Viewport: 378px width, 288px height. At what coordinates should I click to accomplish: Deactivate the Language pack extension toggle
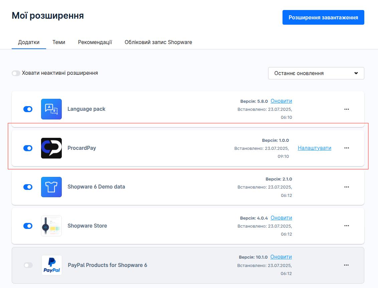(x=28, y=109)
